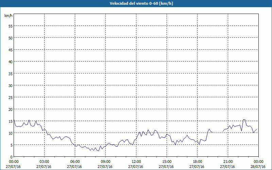Screen dimensions: 272x170
Task: Click the y-axis label '5'
Action: click(x=12, y=145)
